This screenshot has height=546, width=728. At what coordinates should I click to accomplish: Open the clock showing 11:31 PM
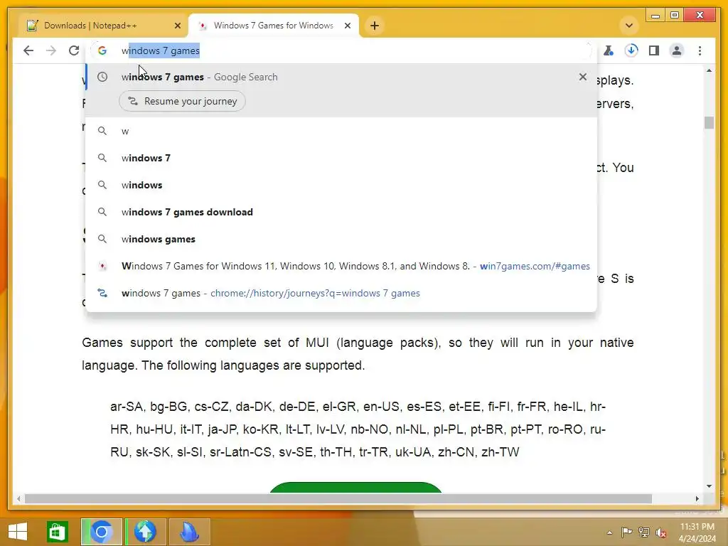point(697,532)
